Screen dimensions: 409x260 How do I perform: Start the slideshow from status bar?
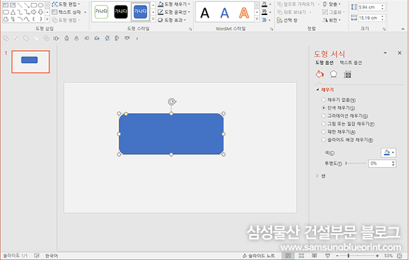tap(328, 256)
